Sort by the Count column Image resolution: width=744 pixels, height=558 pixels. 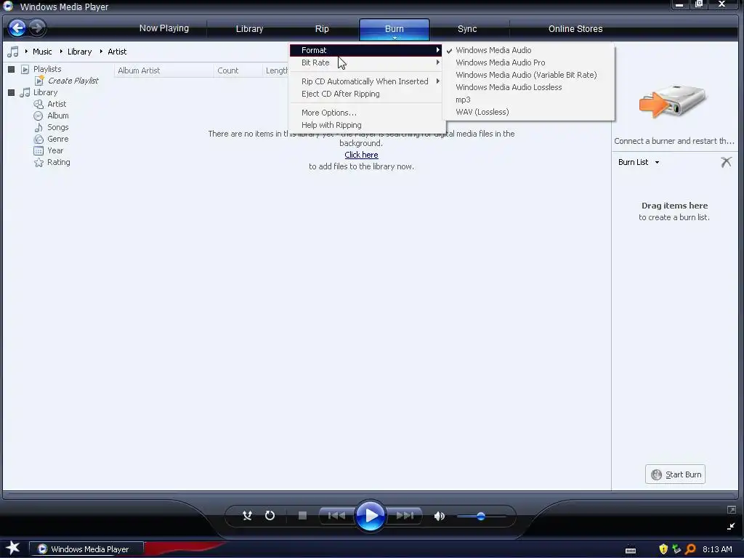click(238, 70)
